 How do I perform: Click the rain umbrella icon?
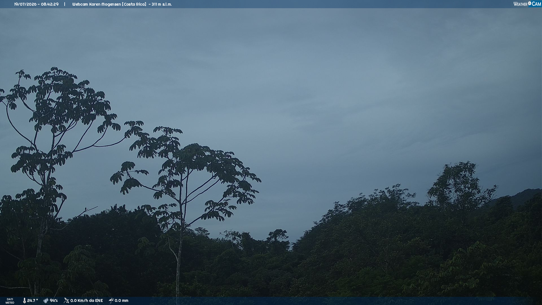(x=111, y=300)
